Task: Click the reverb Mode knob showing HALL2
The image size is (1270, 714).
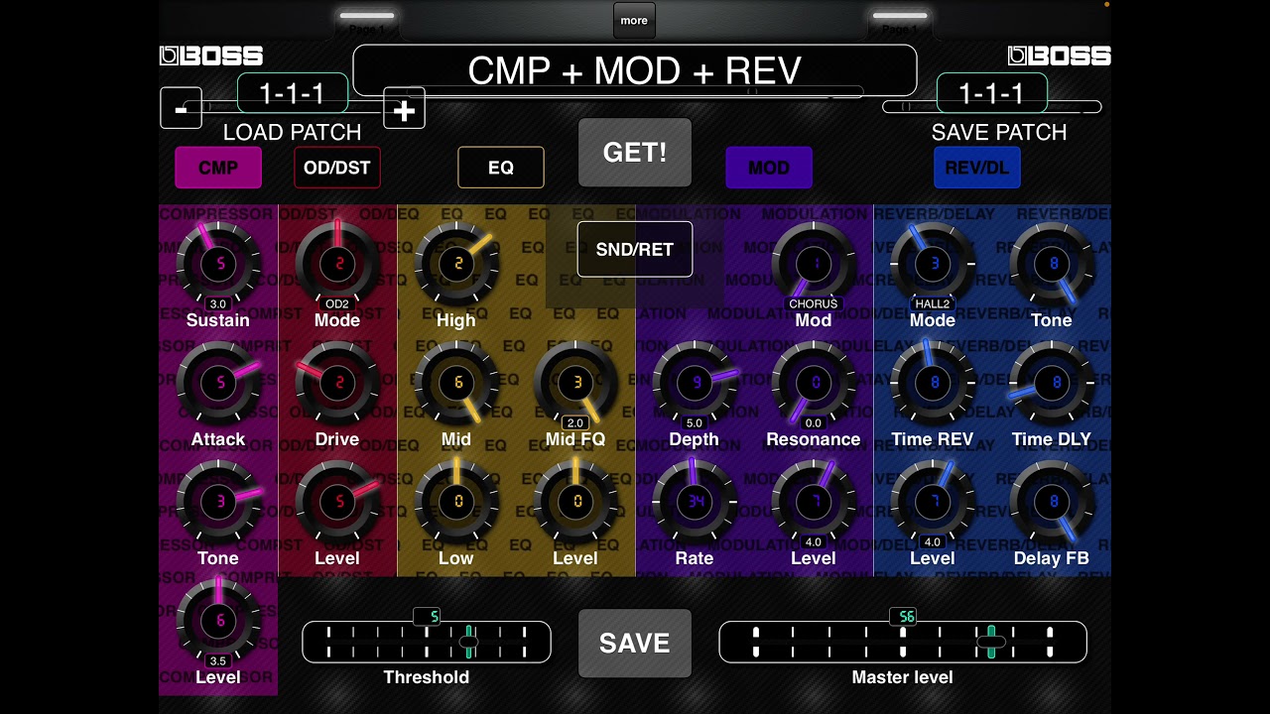Action: [x=933, y=264]
